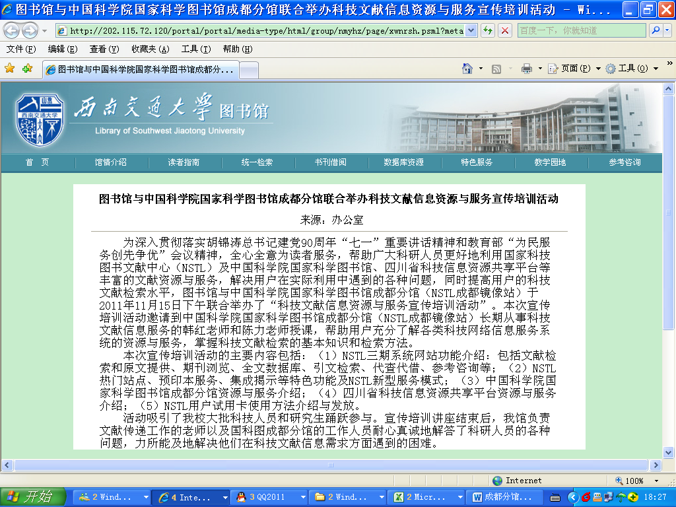Click the Refresh page icon
676x507 pixels.
[488, 30]
